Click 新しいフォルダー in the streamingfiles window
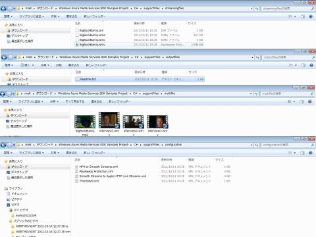 click(x=95, y=16)
